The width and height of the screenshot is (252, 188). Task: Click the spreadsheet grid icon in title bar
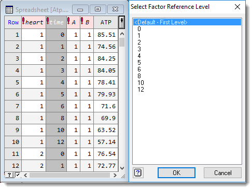(9, 9)
